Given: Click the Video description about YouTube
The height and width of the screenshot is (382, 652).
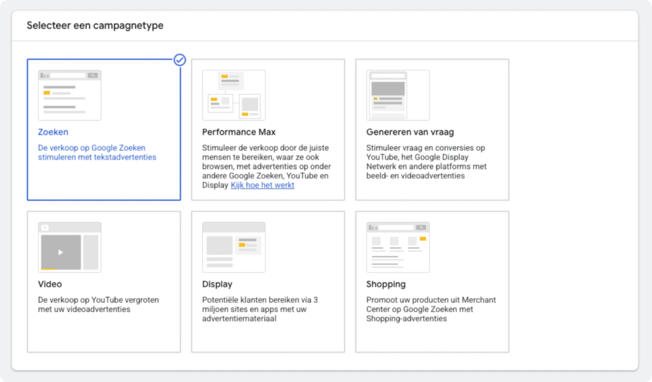Looking at the screenshot, I should point(97,304).
